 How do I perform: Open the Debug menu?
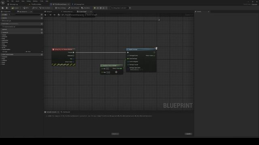click(29, 1)
